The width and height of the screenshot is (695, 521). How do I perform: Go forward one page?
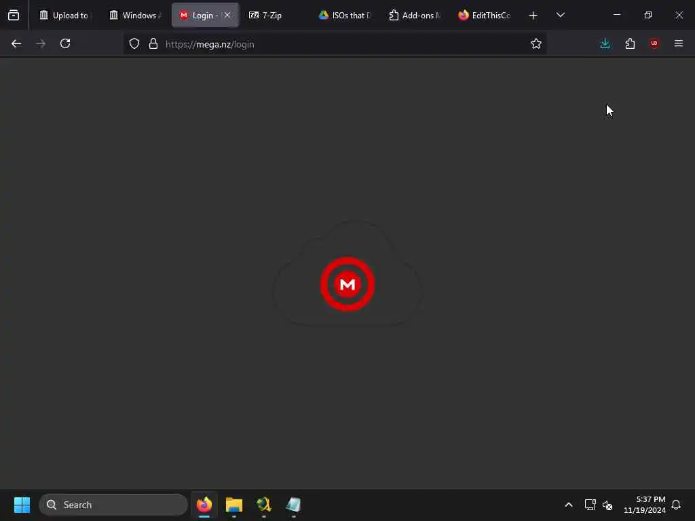(x=41, y=44)
